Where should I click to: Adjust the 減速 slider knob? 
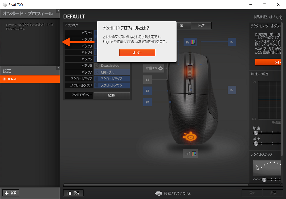(256, 144)
